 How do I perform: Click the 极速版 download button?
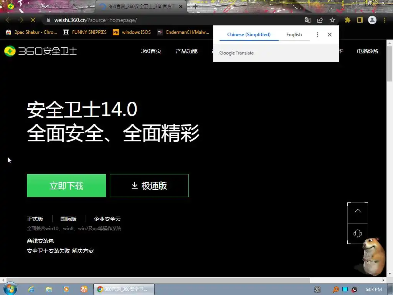(149, 186)
